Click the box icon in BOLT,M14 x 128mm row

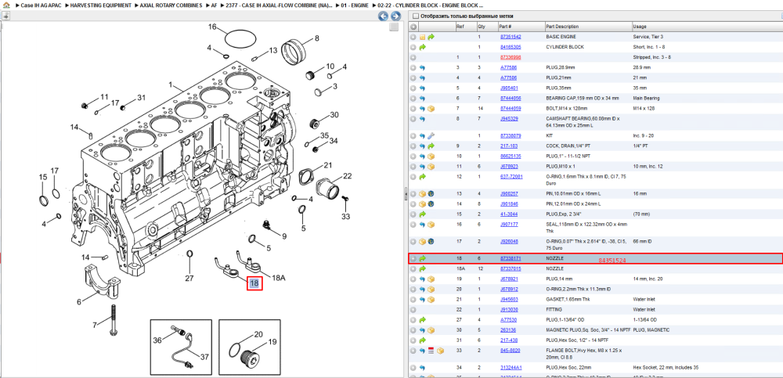(x=431, y=108)
